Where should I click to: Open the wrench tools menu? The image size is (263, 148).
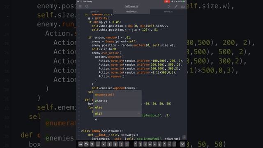pyautogui.click(x=176, y=7)
